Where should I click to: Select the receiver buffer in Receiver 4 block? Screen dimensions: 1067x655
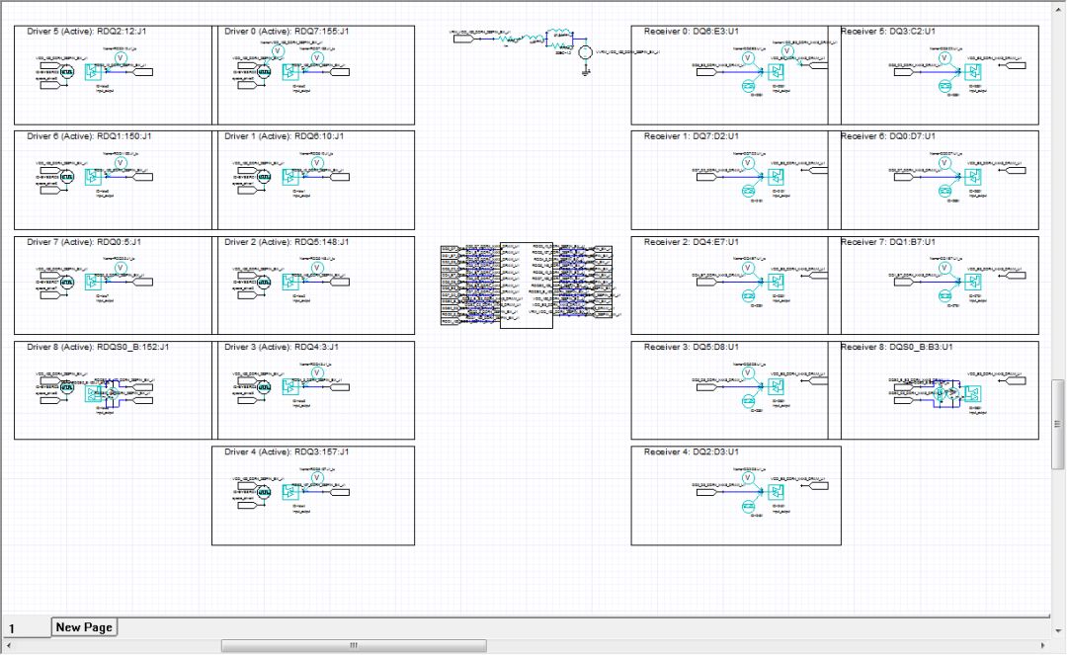776,492
